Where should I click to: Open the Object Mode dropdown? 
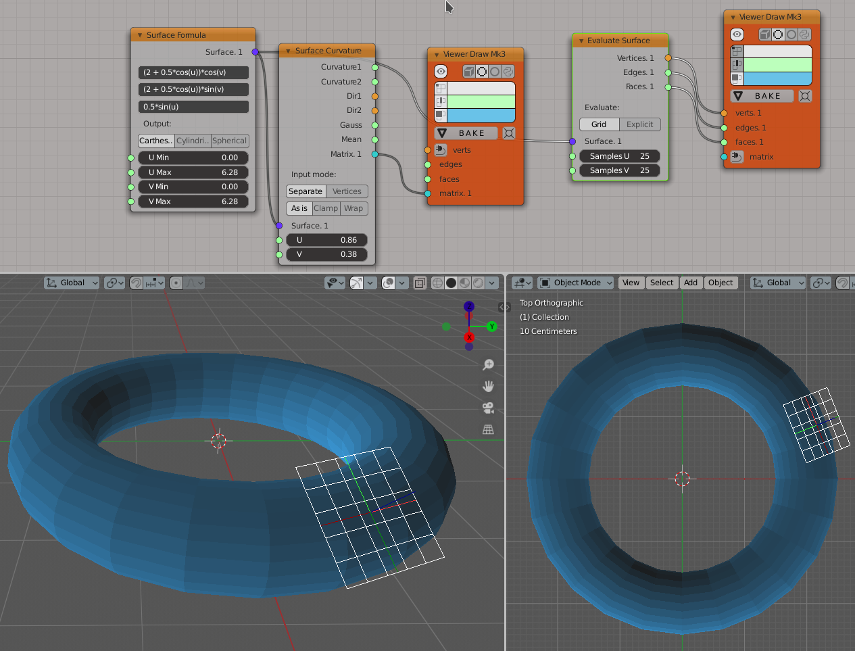tap(577, 283)
